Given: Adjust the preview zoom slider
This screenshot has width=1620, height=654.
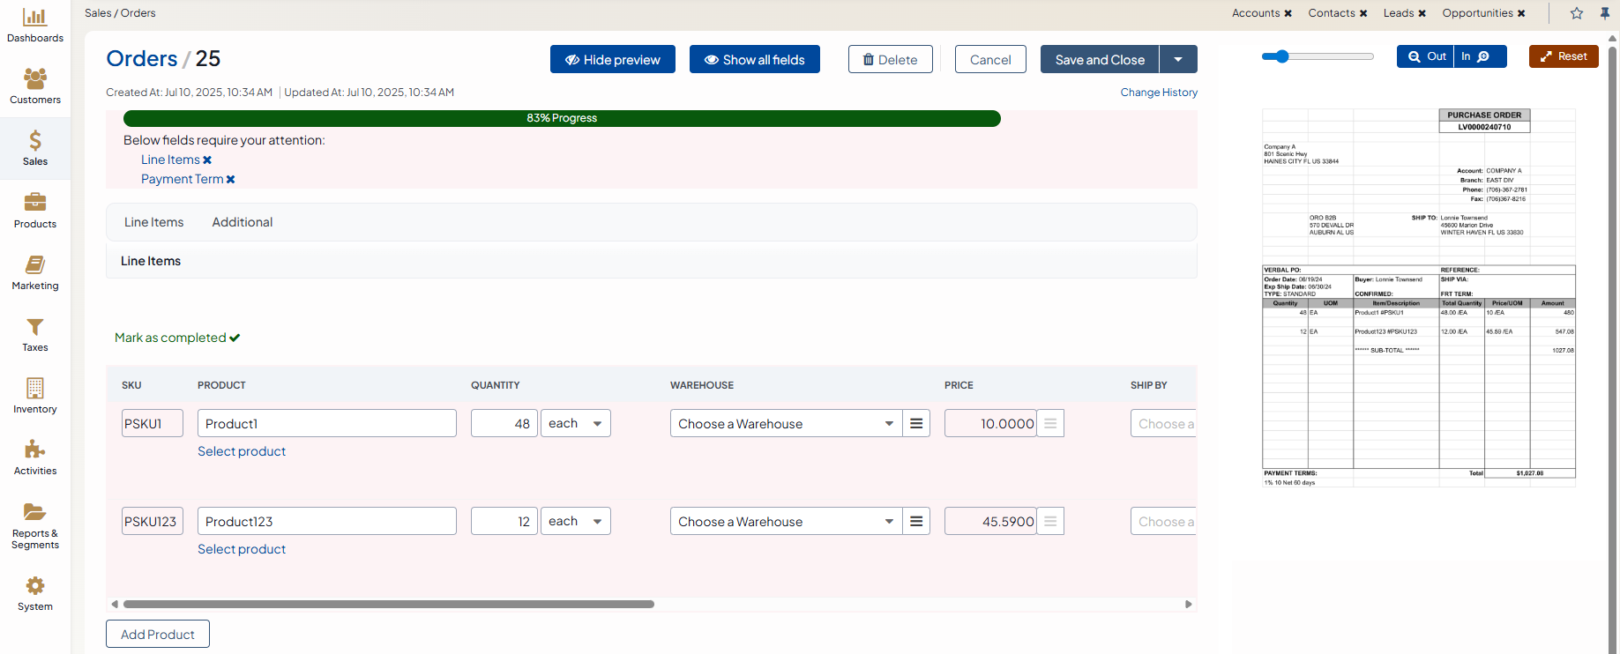Looking at the screenshot, I should [1282, 56].
